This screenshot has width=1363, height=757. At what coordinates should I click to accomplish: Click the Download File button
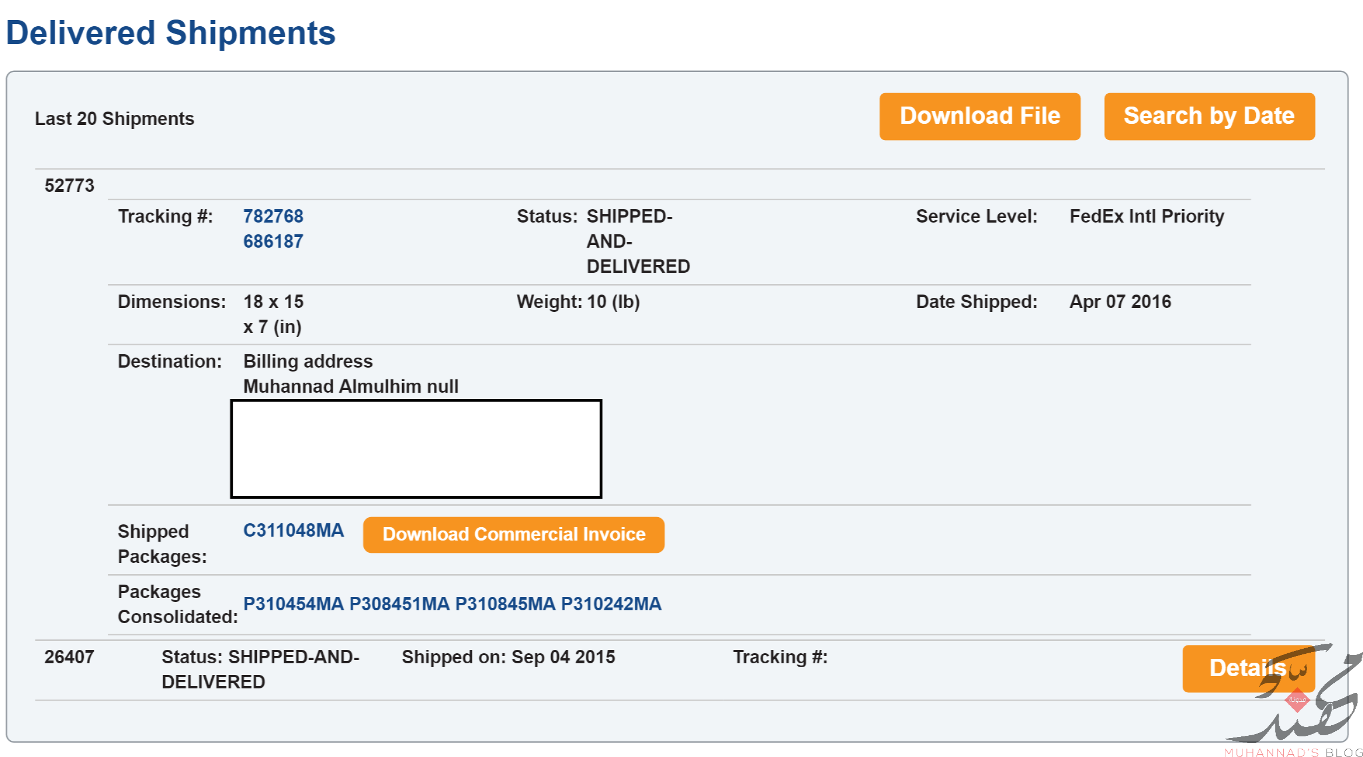(979, 117)
